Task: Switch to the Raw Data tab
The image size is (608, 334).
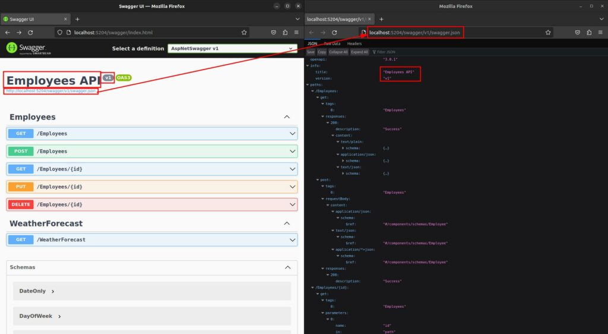Action: click(332, 44)
